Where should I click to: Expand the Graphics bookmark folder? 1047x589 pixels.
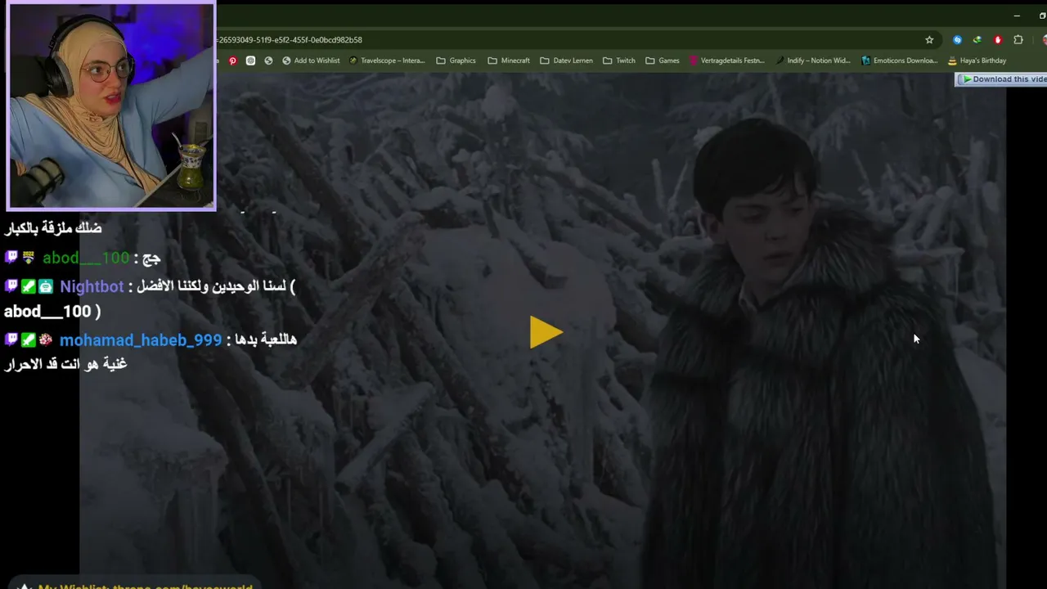click(456, 61)
